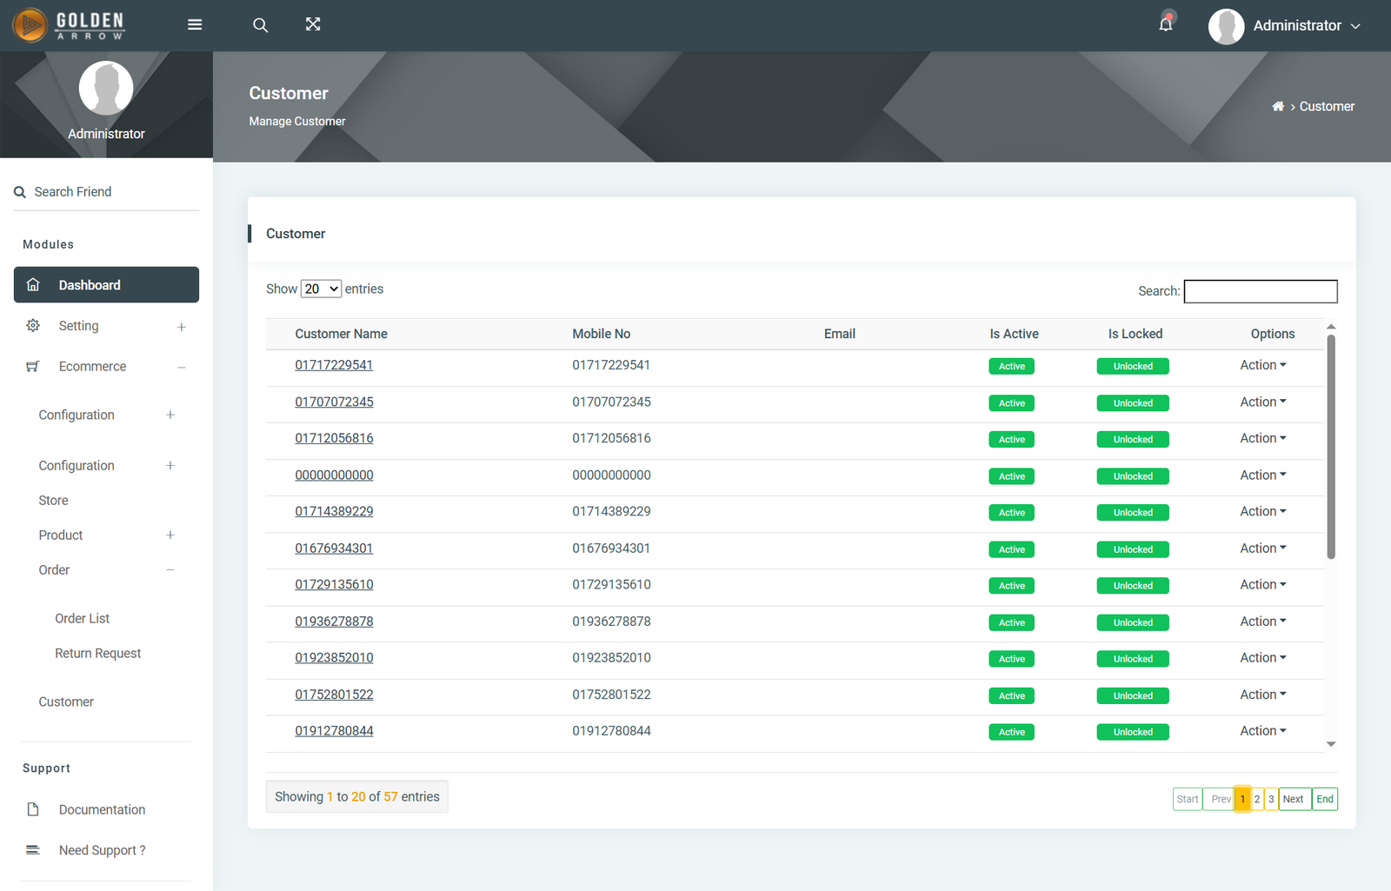Expand the Product submenu plus sign
Screen dimensions: 1391x891
[x=170, y=535]
